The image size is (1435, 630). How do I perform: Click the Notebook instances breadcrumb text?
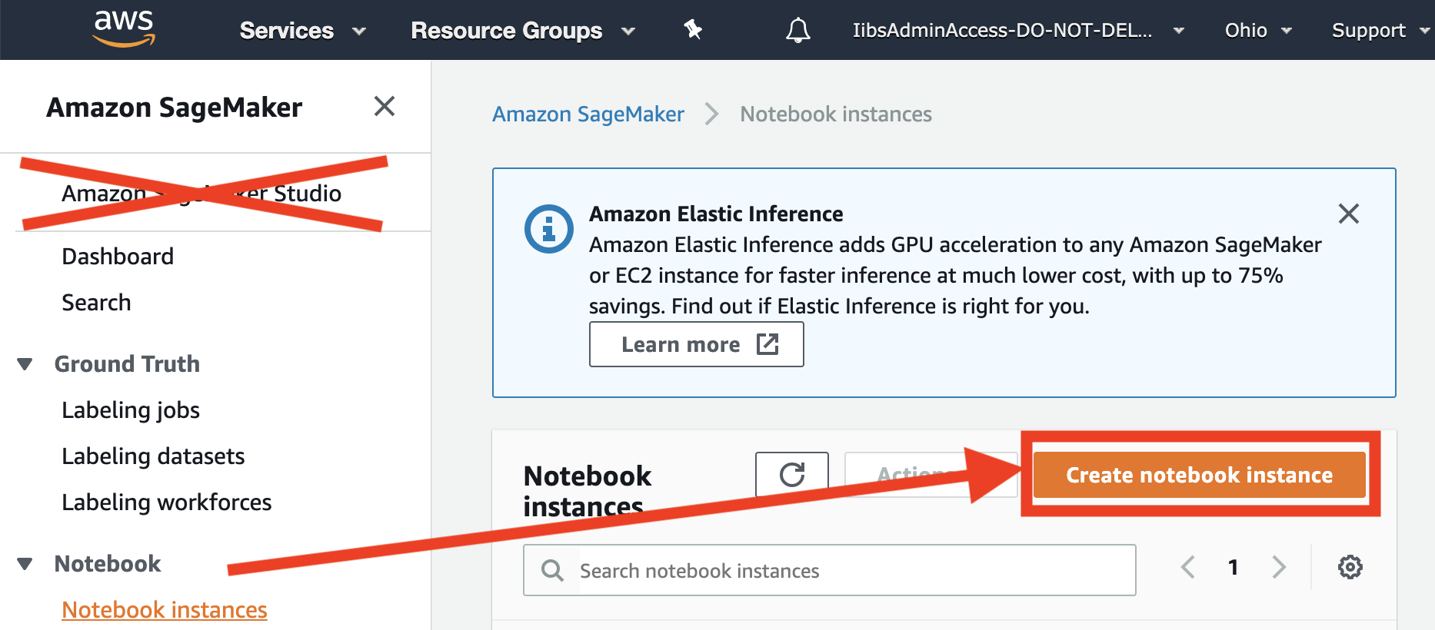836,114
